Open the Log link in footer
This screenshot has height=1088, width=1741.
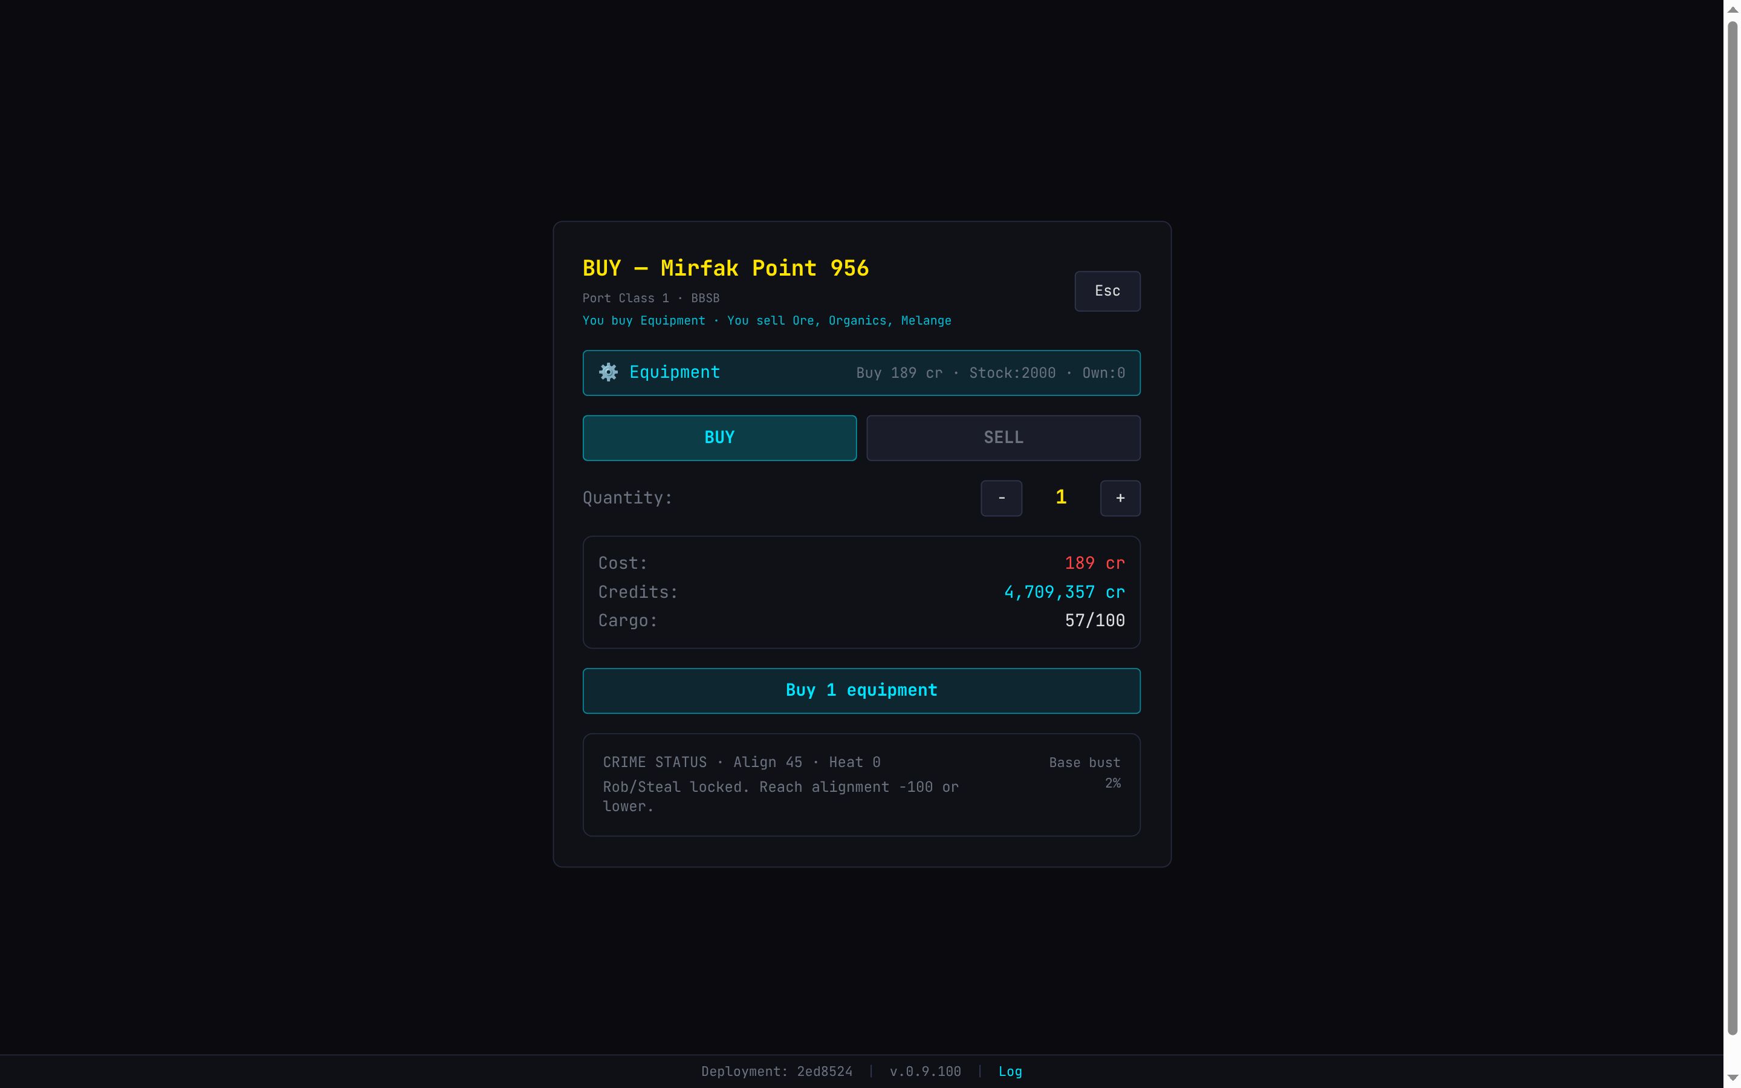pos(1010,1072)
